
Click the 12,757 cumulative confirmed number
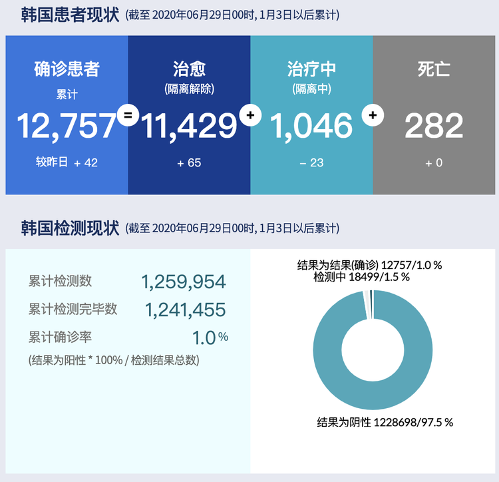[x=67, y=126]
